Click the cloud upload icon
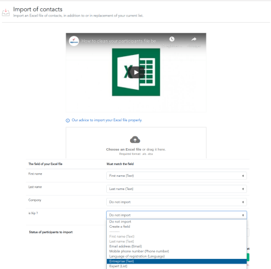Image resolution: width=271 pixels, height=269 pixels. [135, 140]
